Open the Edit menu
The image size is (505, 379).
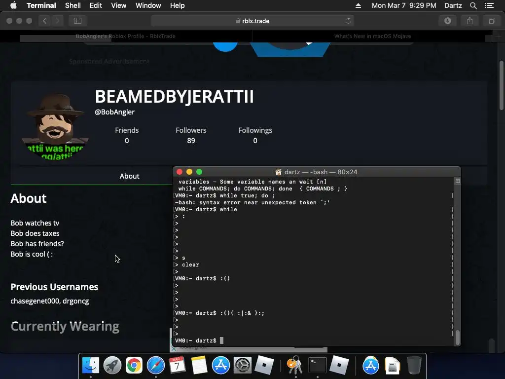click(96, 5)
